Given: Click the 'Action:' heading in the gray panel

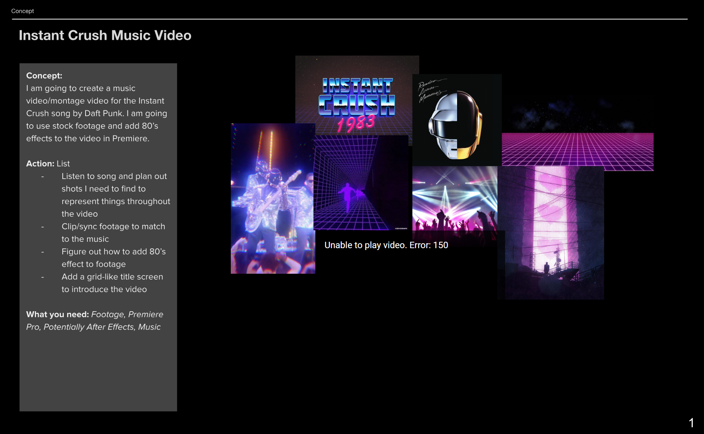Looking at the screenshot, I should coord(40,163).
